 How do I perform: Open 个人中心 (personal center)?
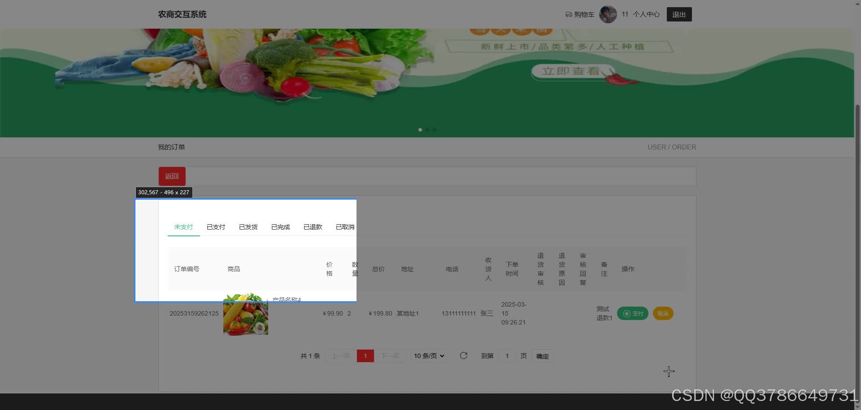[646, 14]
